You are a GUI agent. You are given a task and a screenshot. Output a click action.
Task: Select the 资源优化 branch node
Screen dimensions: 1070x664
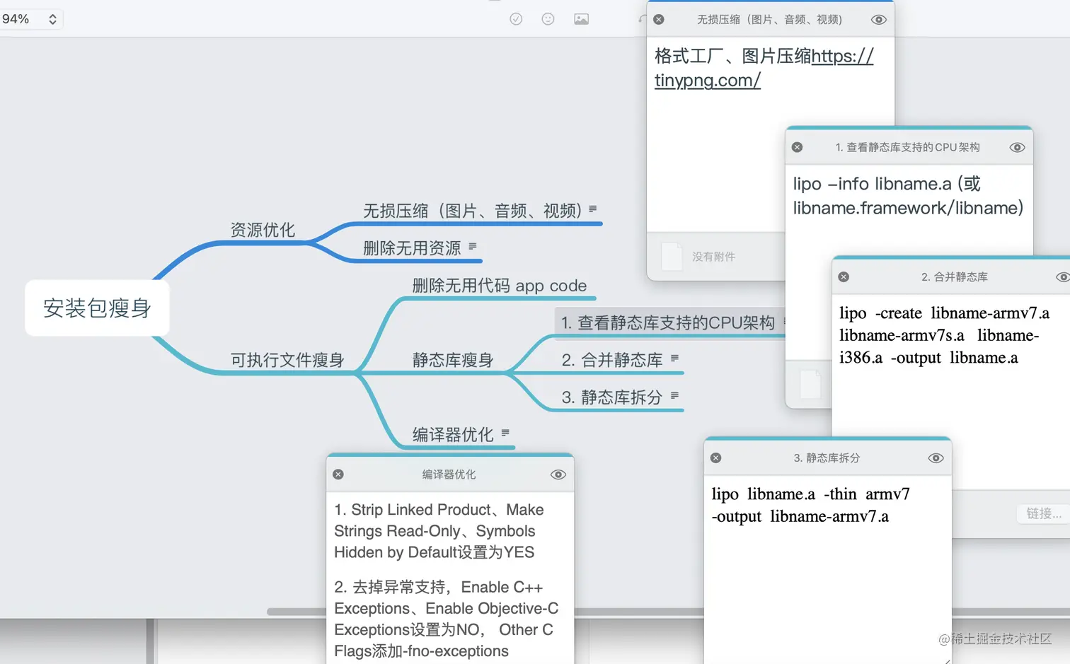[x=263, y=230]
